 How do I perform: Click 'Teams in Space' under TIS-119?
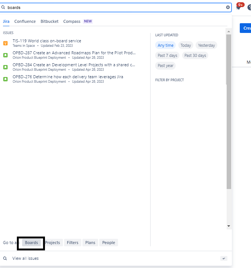(x=24, y=46)
